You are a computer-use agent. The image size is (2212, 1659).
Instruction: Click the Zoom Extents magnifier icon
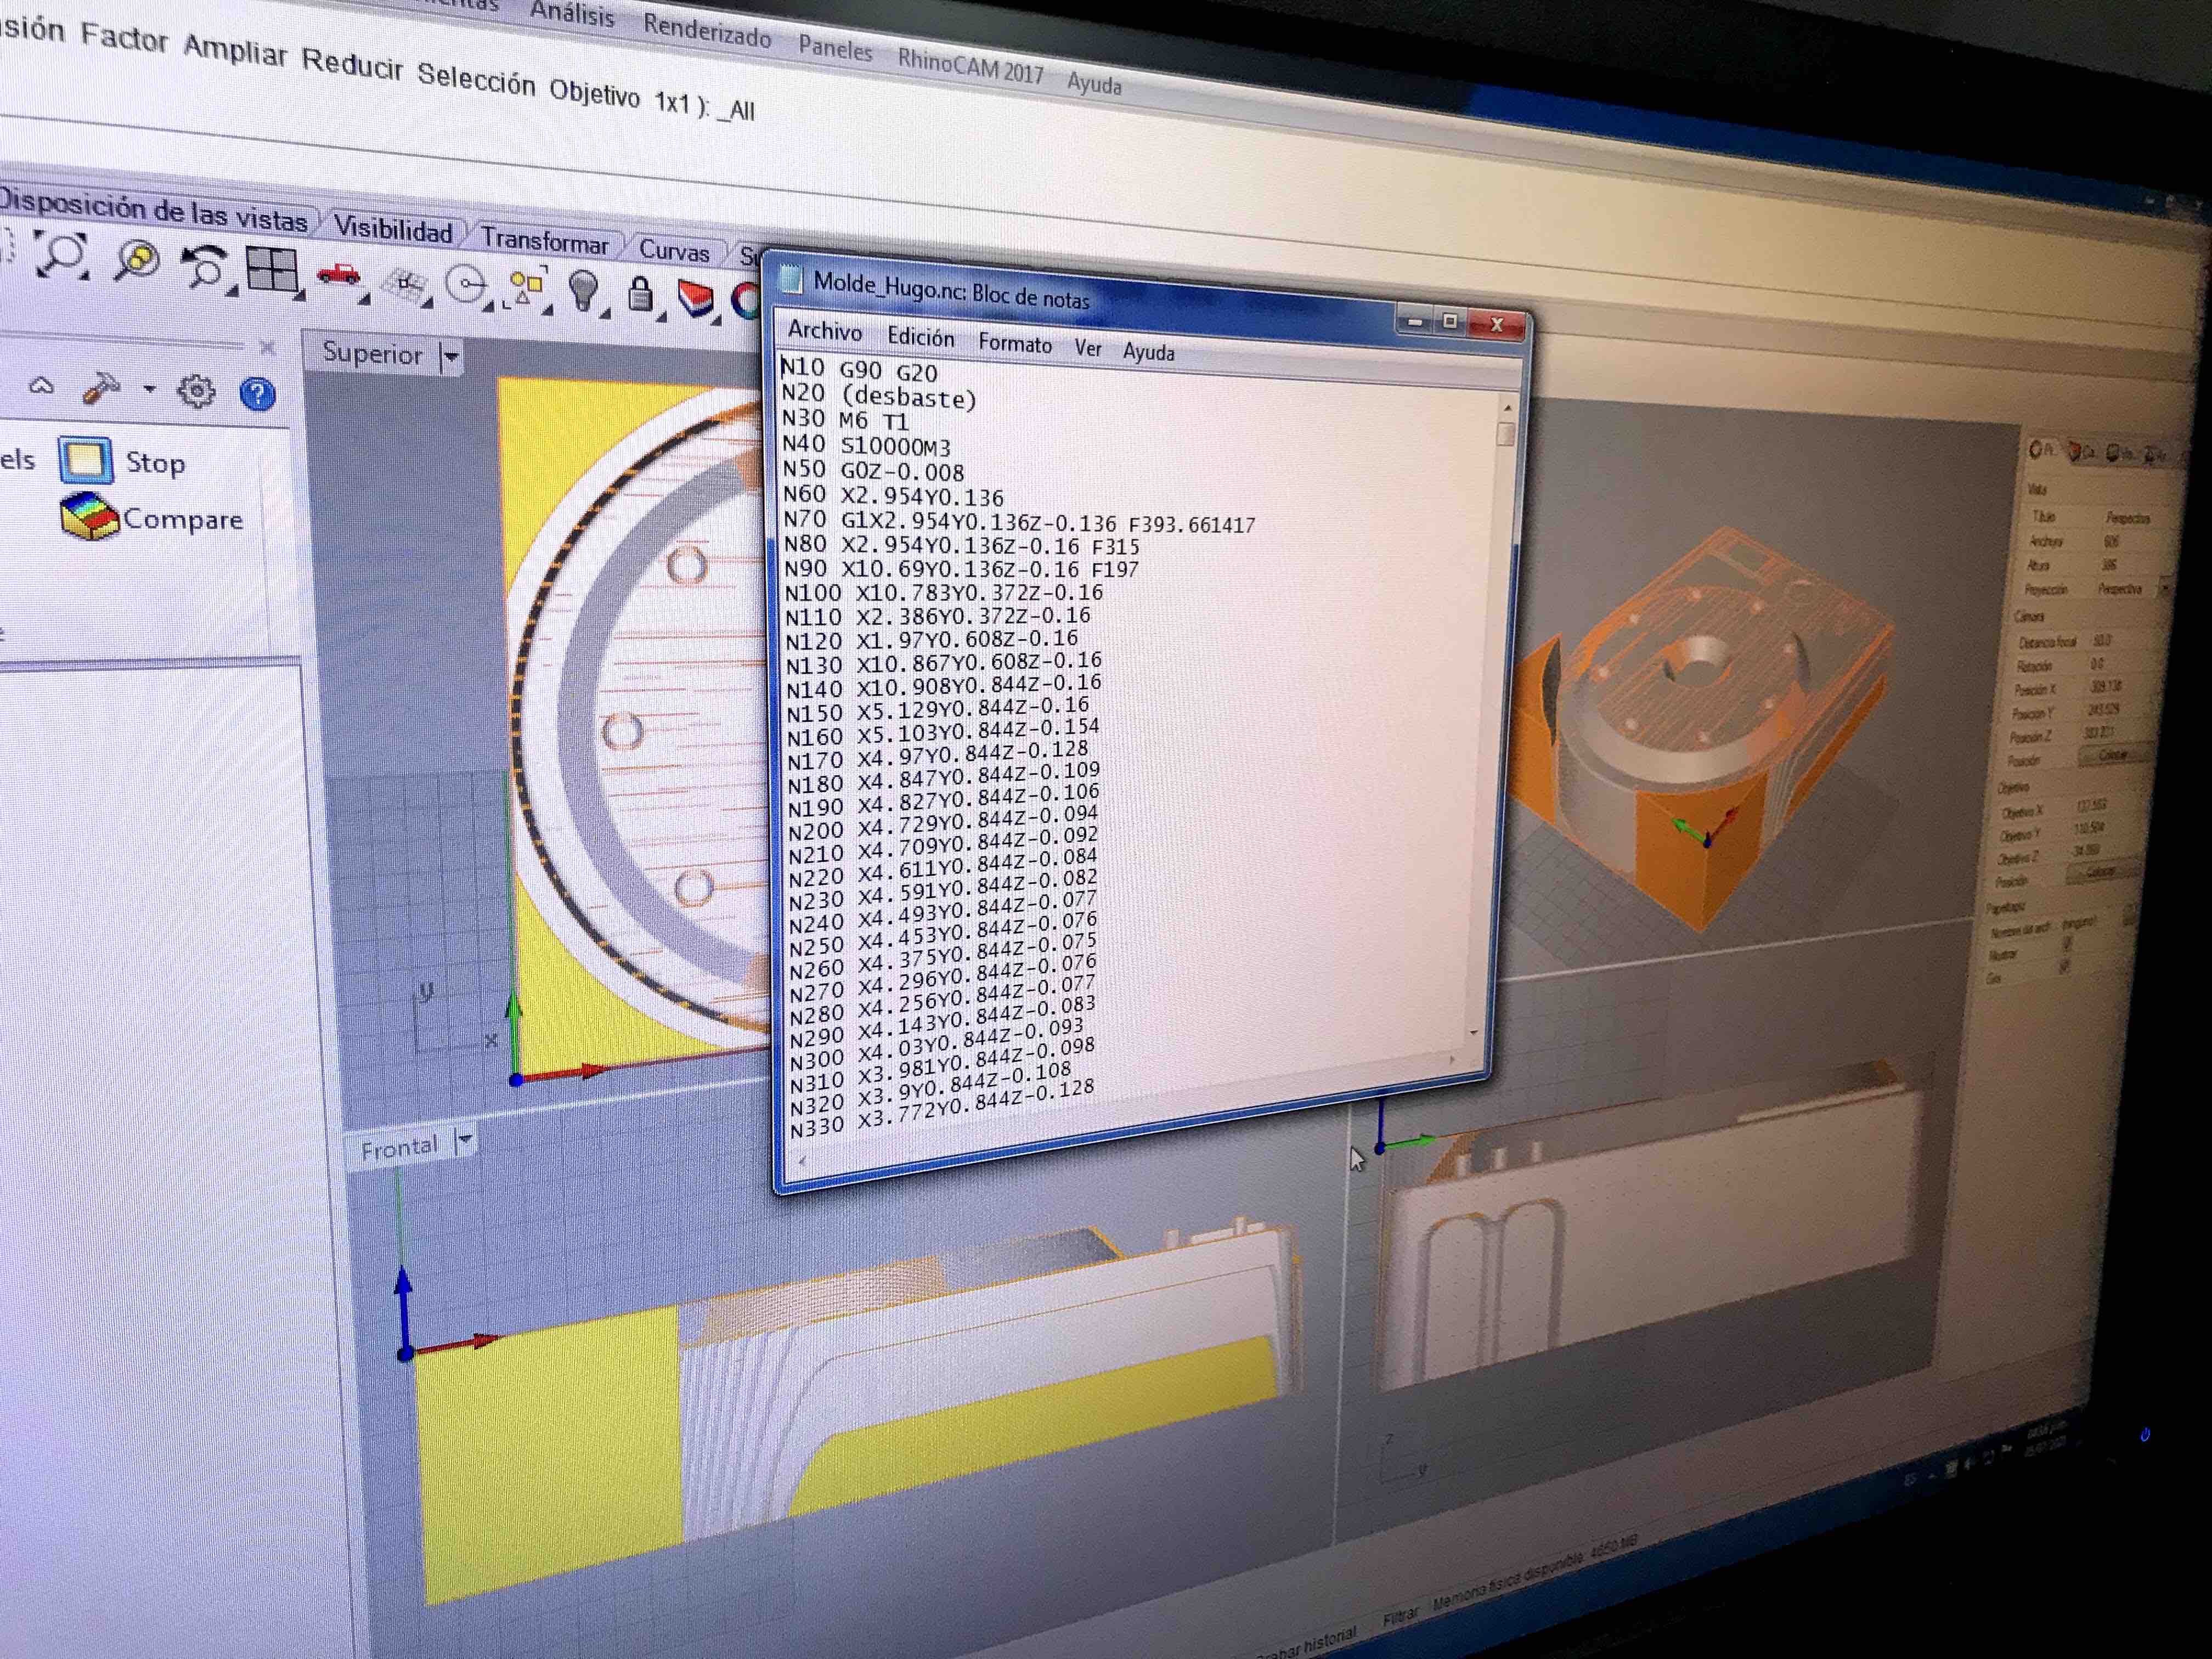pos(62,255)
